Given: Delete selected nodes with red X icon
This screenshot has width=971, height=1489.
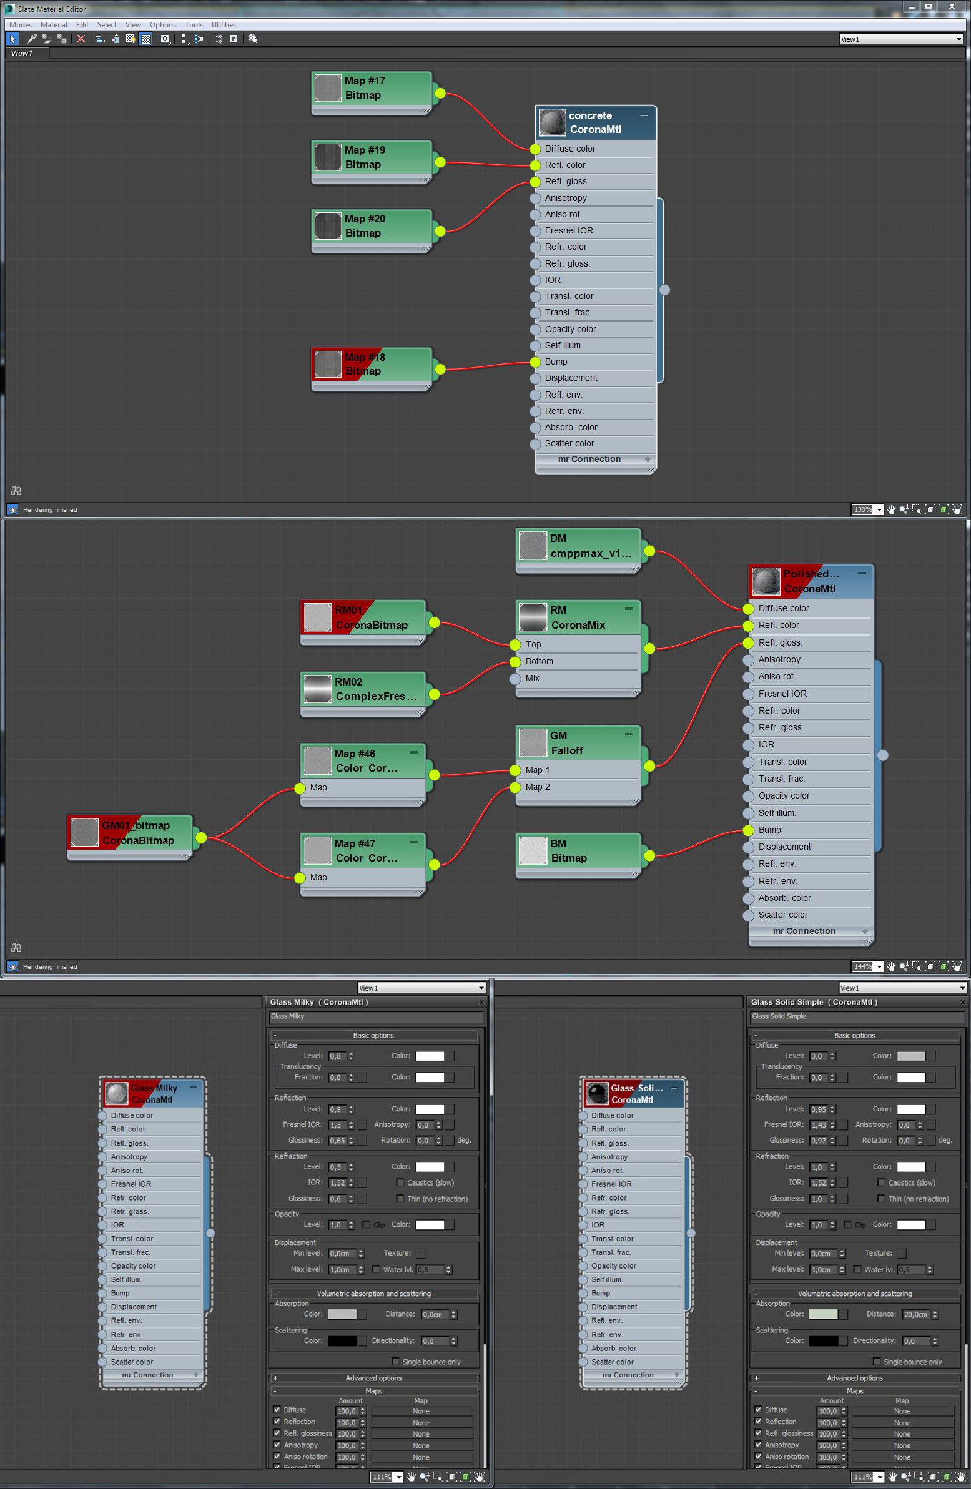Looking at the screenshot, I should [x=81, y=39].
